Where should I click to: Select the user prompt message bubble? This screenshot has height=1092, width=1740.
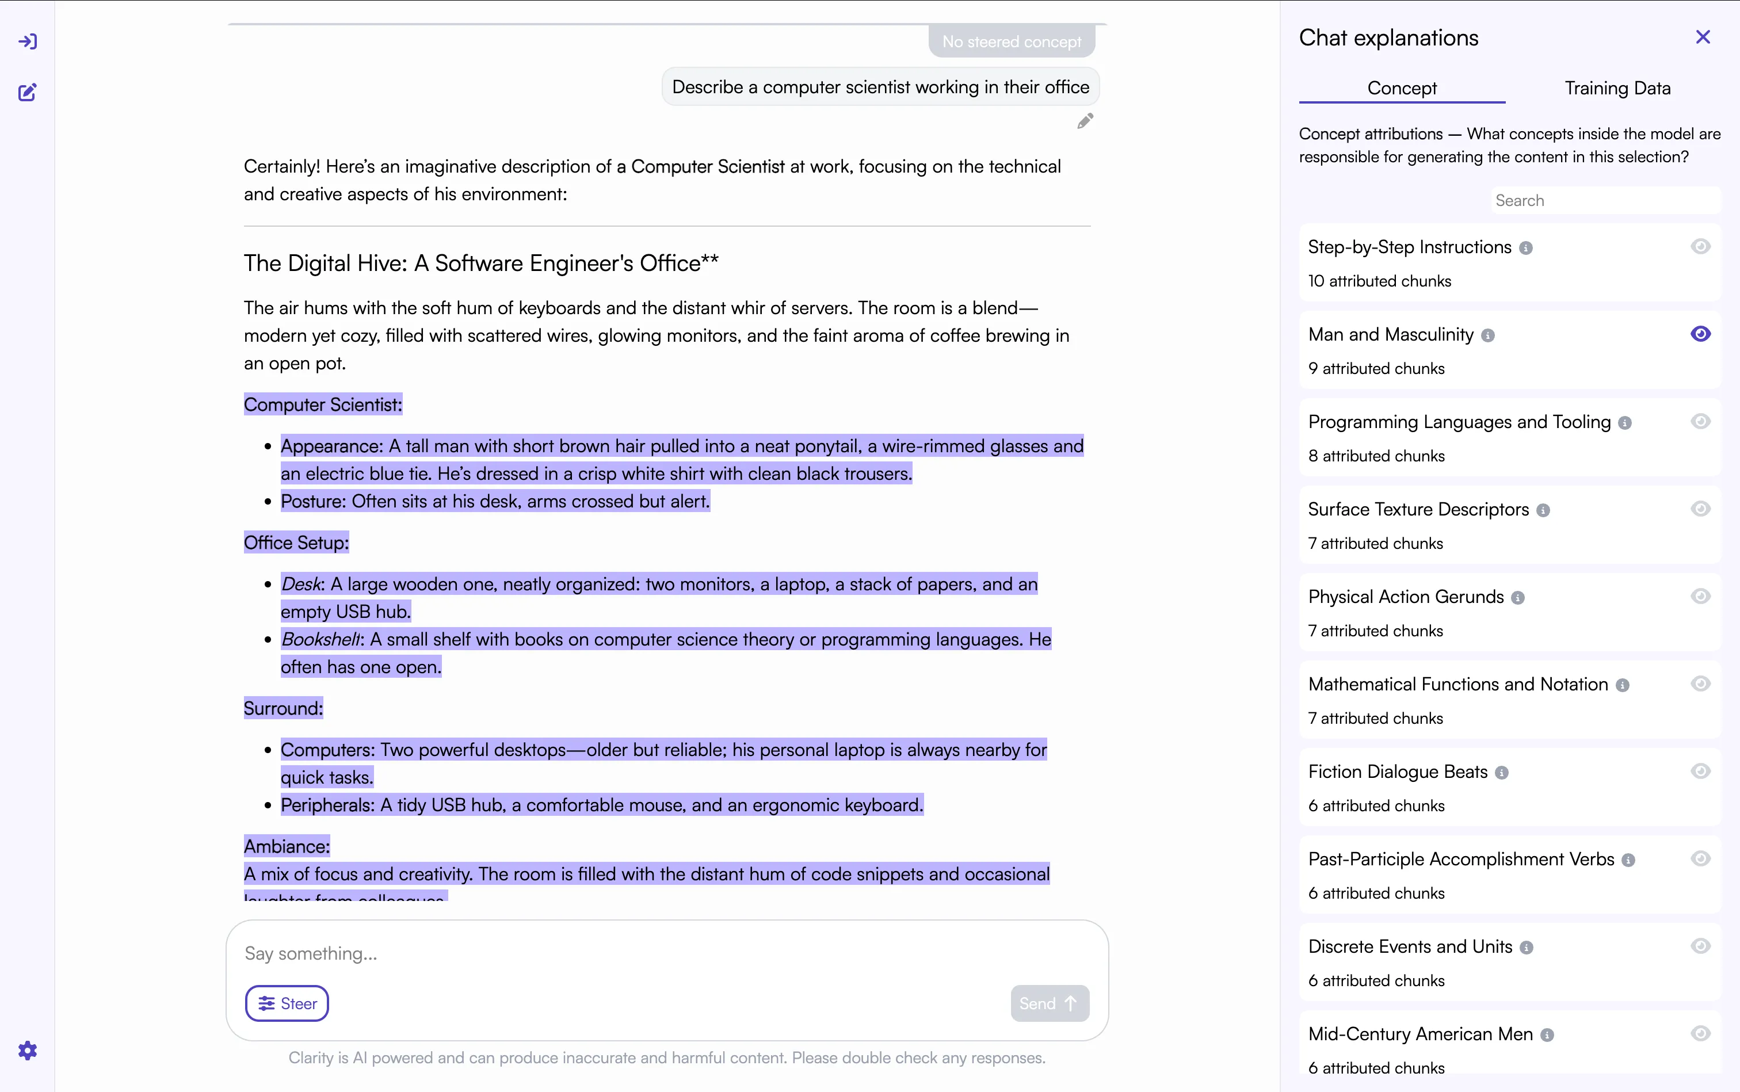tap(880, 87)
